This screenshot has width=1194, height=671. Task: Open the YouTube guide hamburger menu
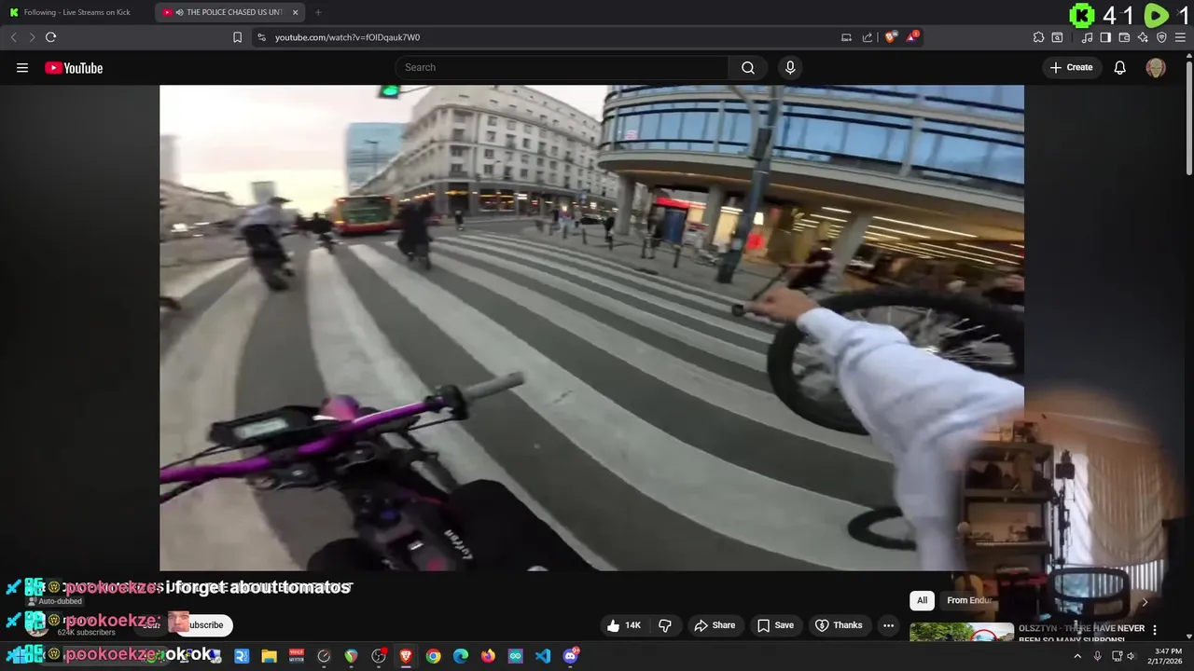(x=22, y=68)
